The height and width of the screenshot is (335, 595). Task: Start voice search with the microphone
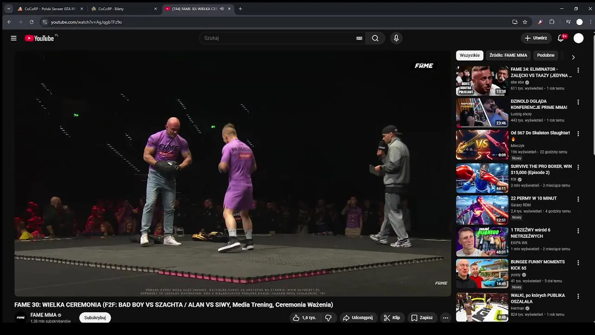396,38
